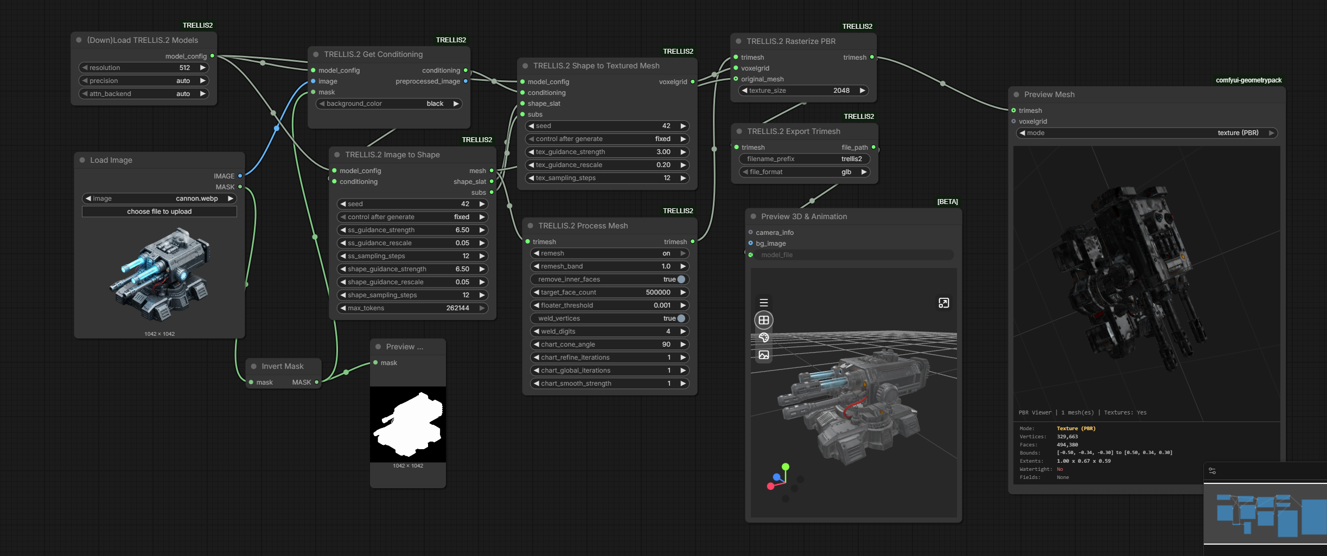Toggle grid icon in Preview 3D viewer

point(764,320)
